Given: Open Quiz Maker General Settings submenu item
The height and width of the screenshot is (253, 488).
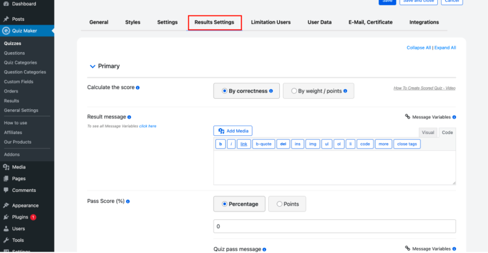Looking at the screenshot, I should coord(21,110).
